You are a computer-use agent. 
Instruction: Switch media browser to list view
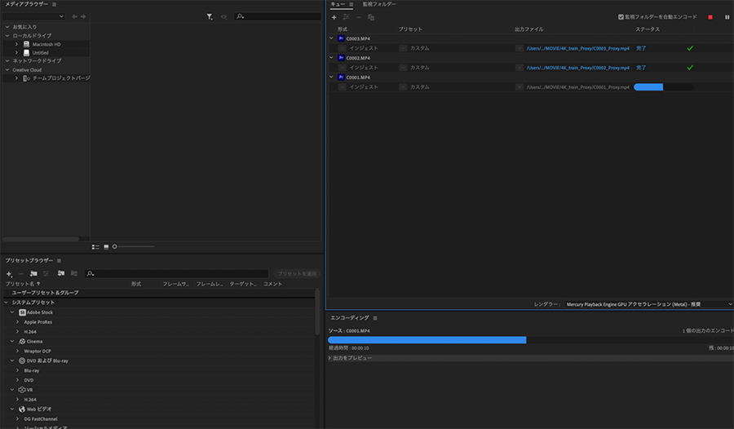[x=95, y=246]
